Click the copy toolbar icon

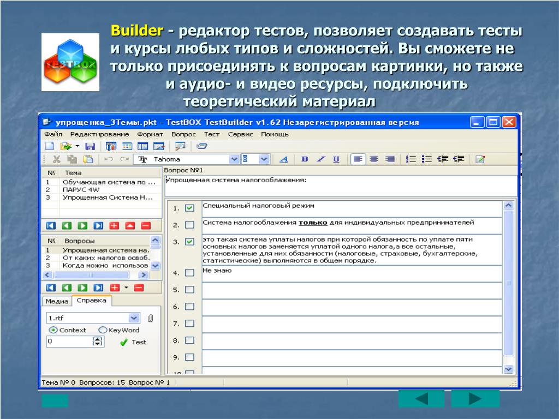pos(72,159)
